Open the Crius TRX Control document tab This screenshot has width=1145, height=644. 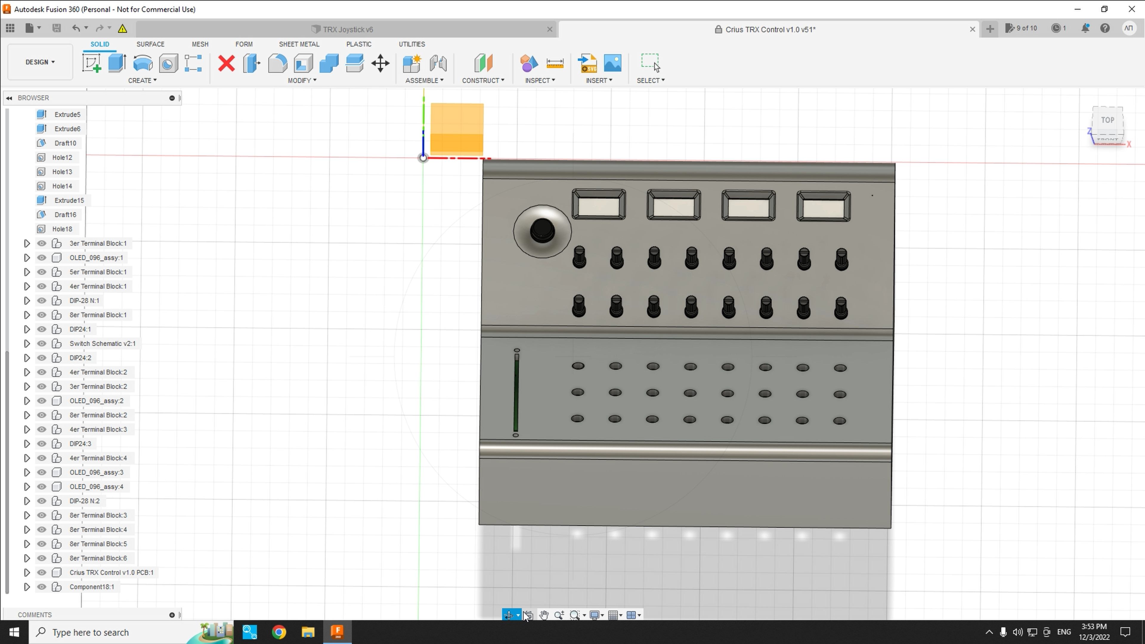770,29
